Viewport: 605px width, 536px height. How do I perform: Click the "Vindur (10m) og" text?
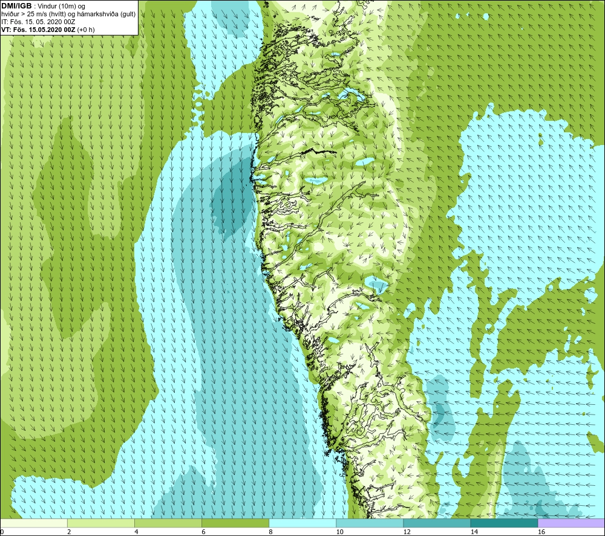click(x=61, y=7)
